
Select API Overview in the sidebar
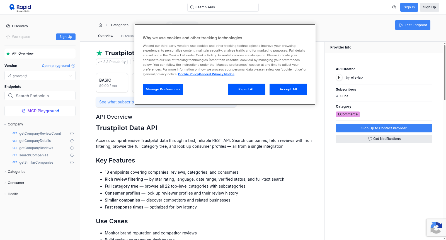click(x=40, y=54)
